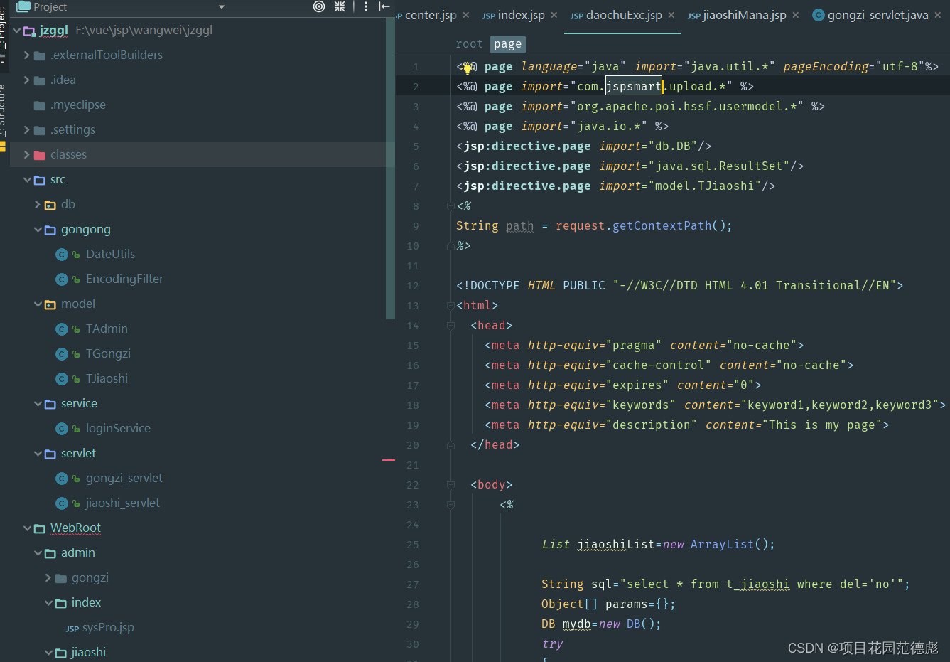Fold the scriptlet at line 23
950x662 pixels.
pyautogui.click(x=450, y=505)
